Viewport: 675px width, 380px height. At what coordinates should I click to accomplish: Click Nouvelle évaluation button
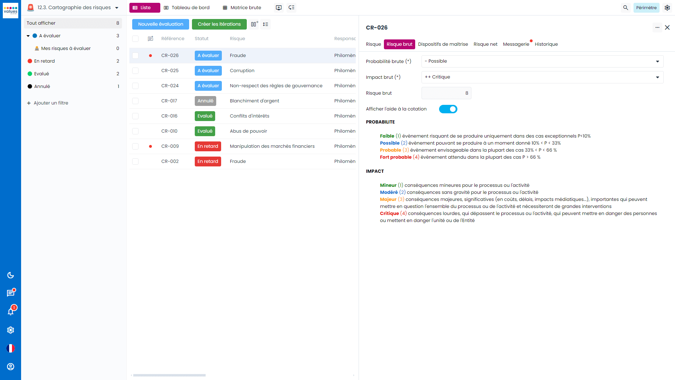coord(160,24)
